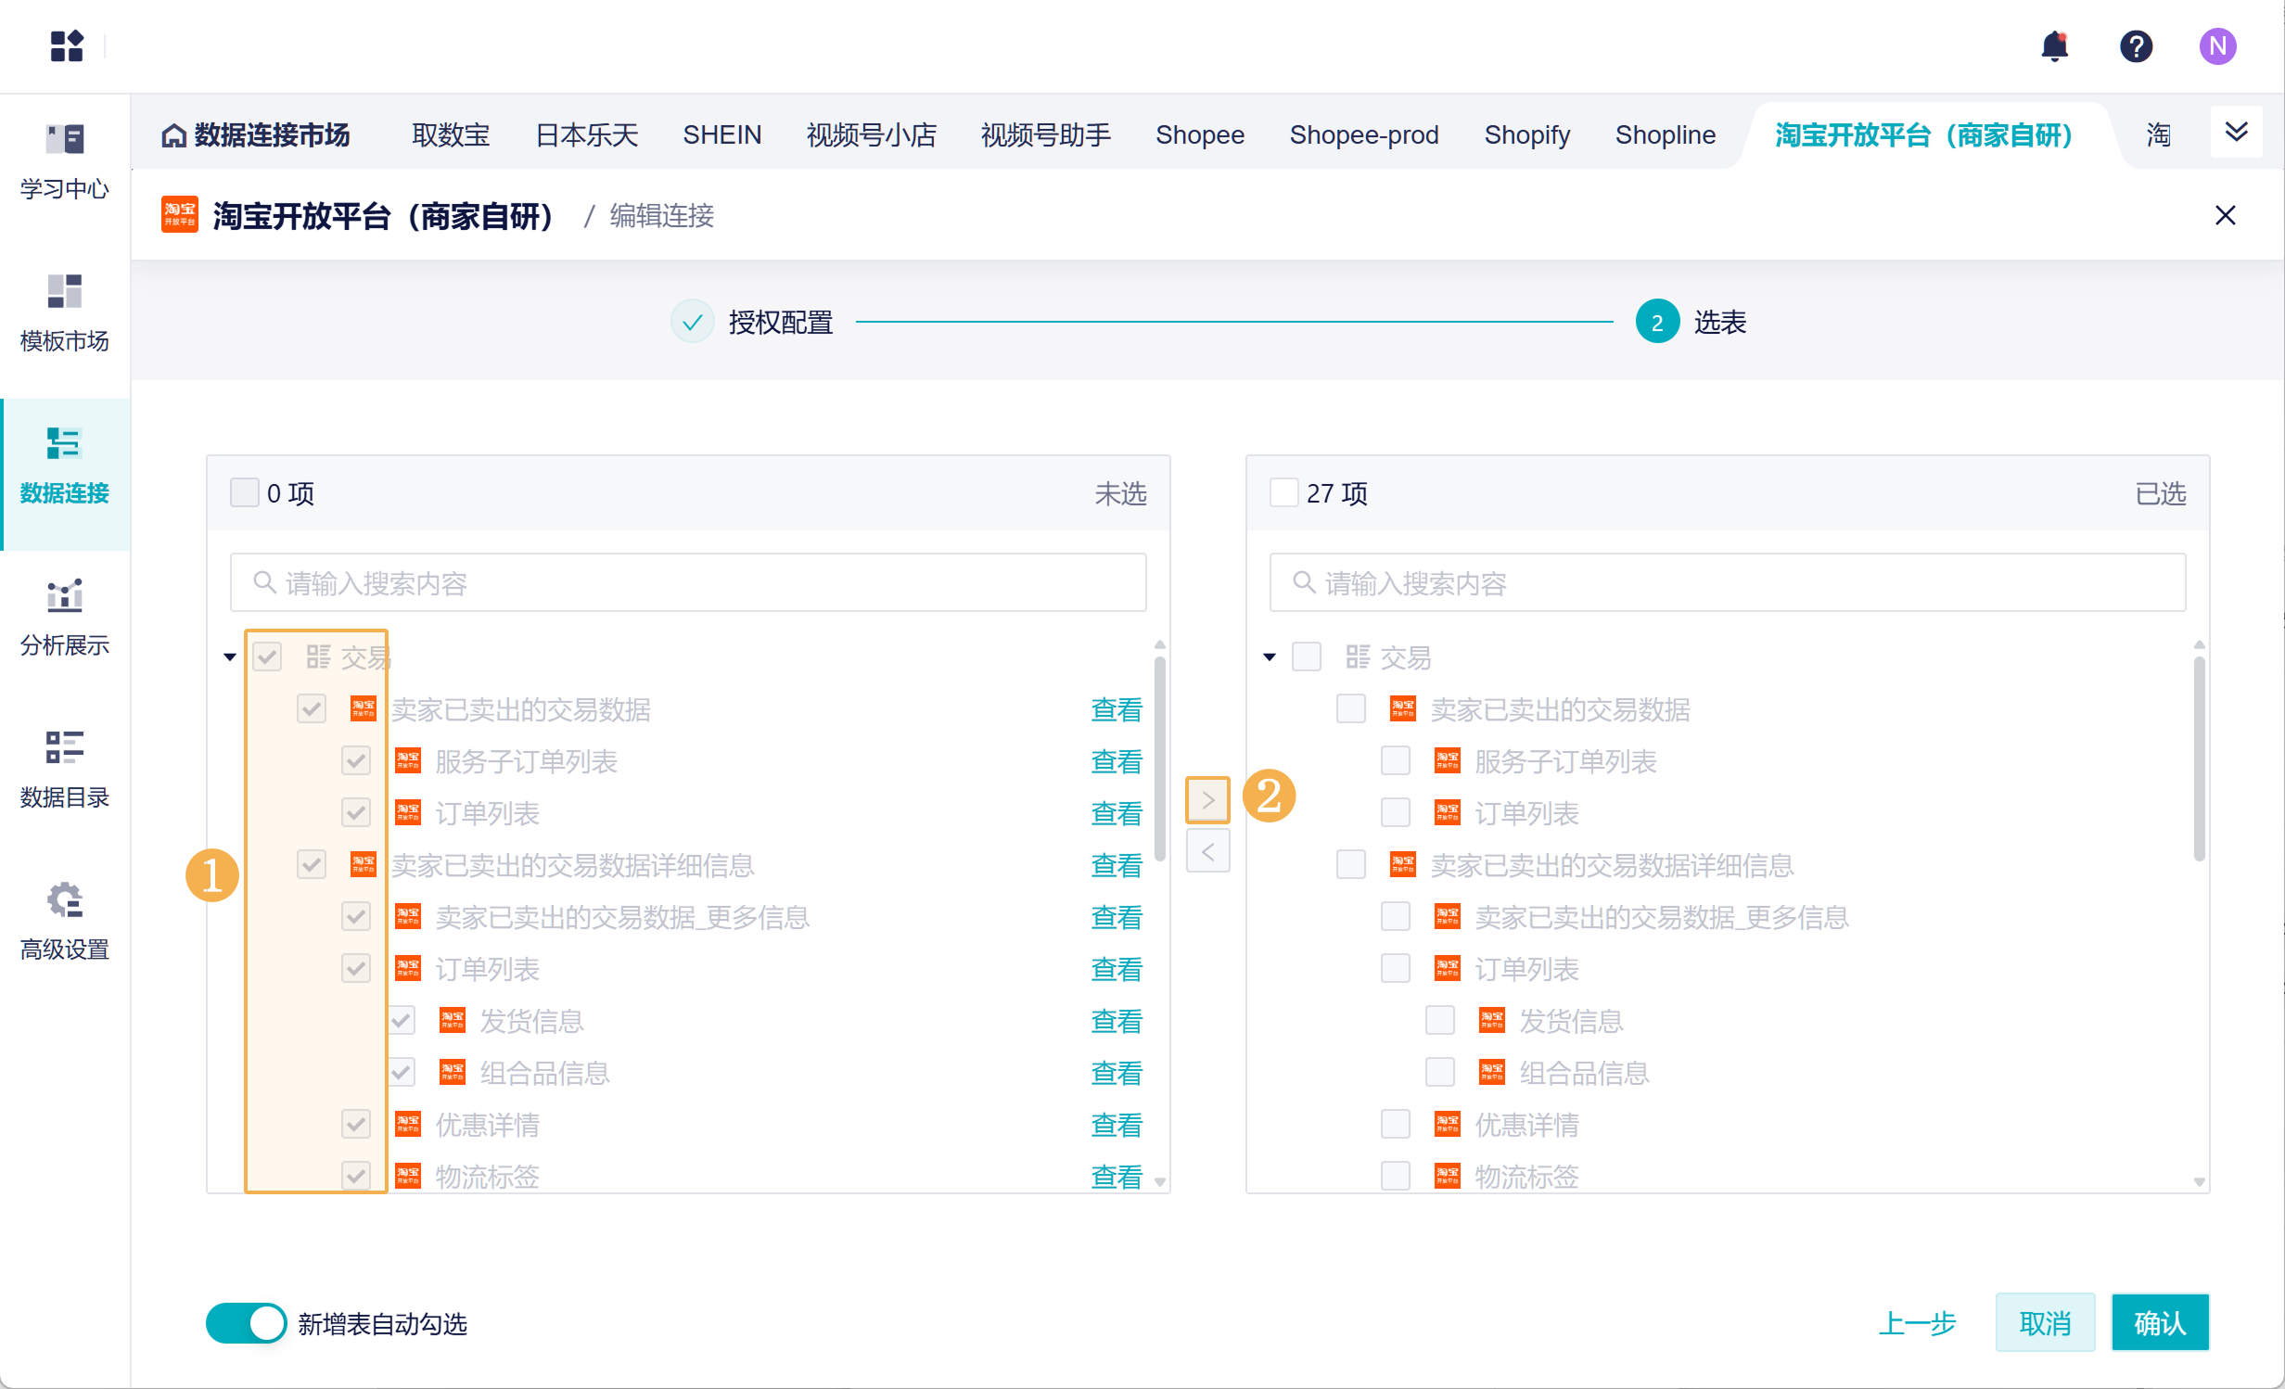Move selected tables back to the left

coord(1207,851)
